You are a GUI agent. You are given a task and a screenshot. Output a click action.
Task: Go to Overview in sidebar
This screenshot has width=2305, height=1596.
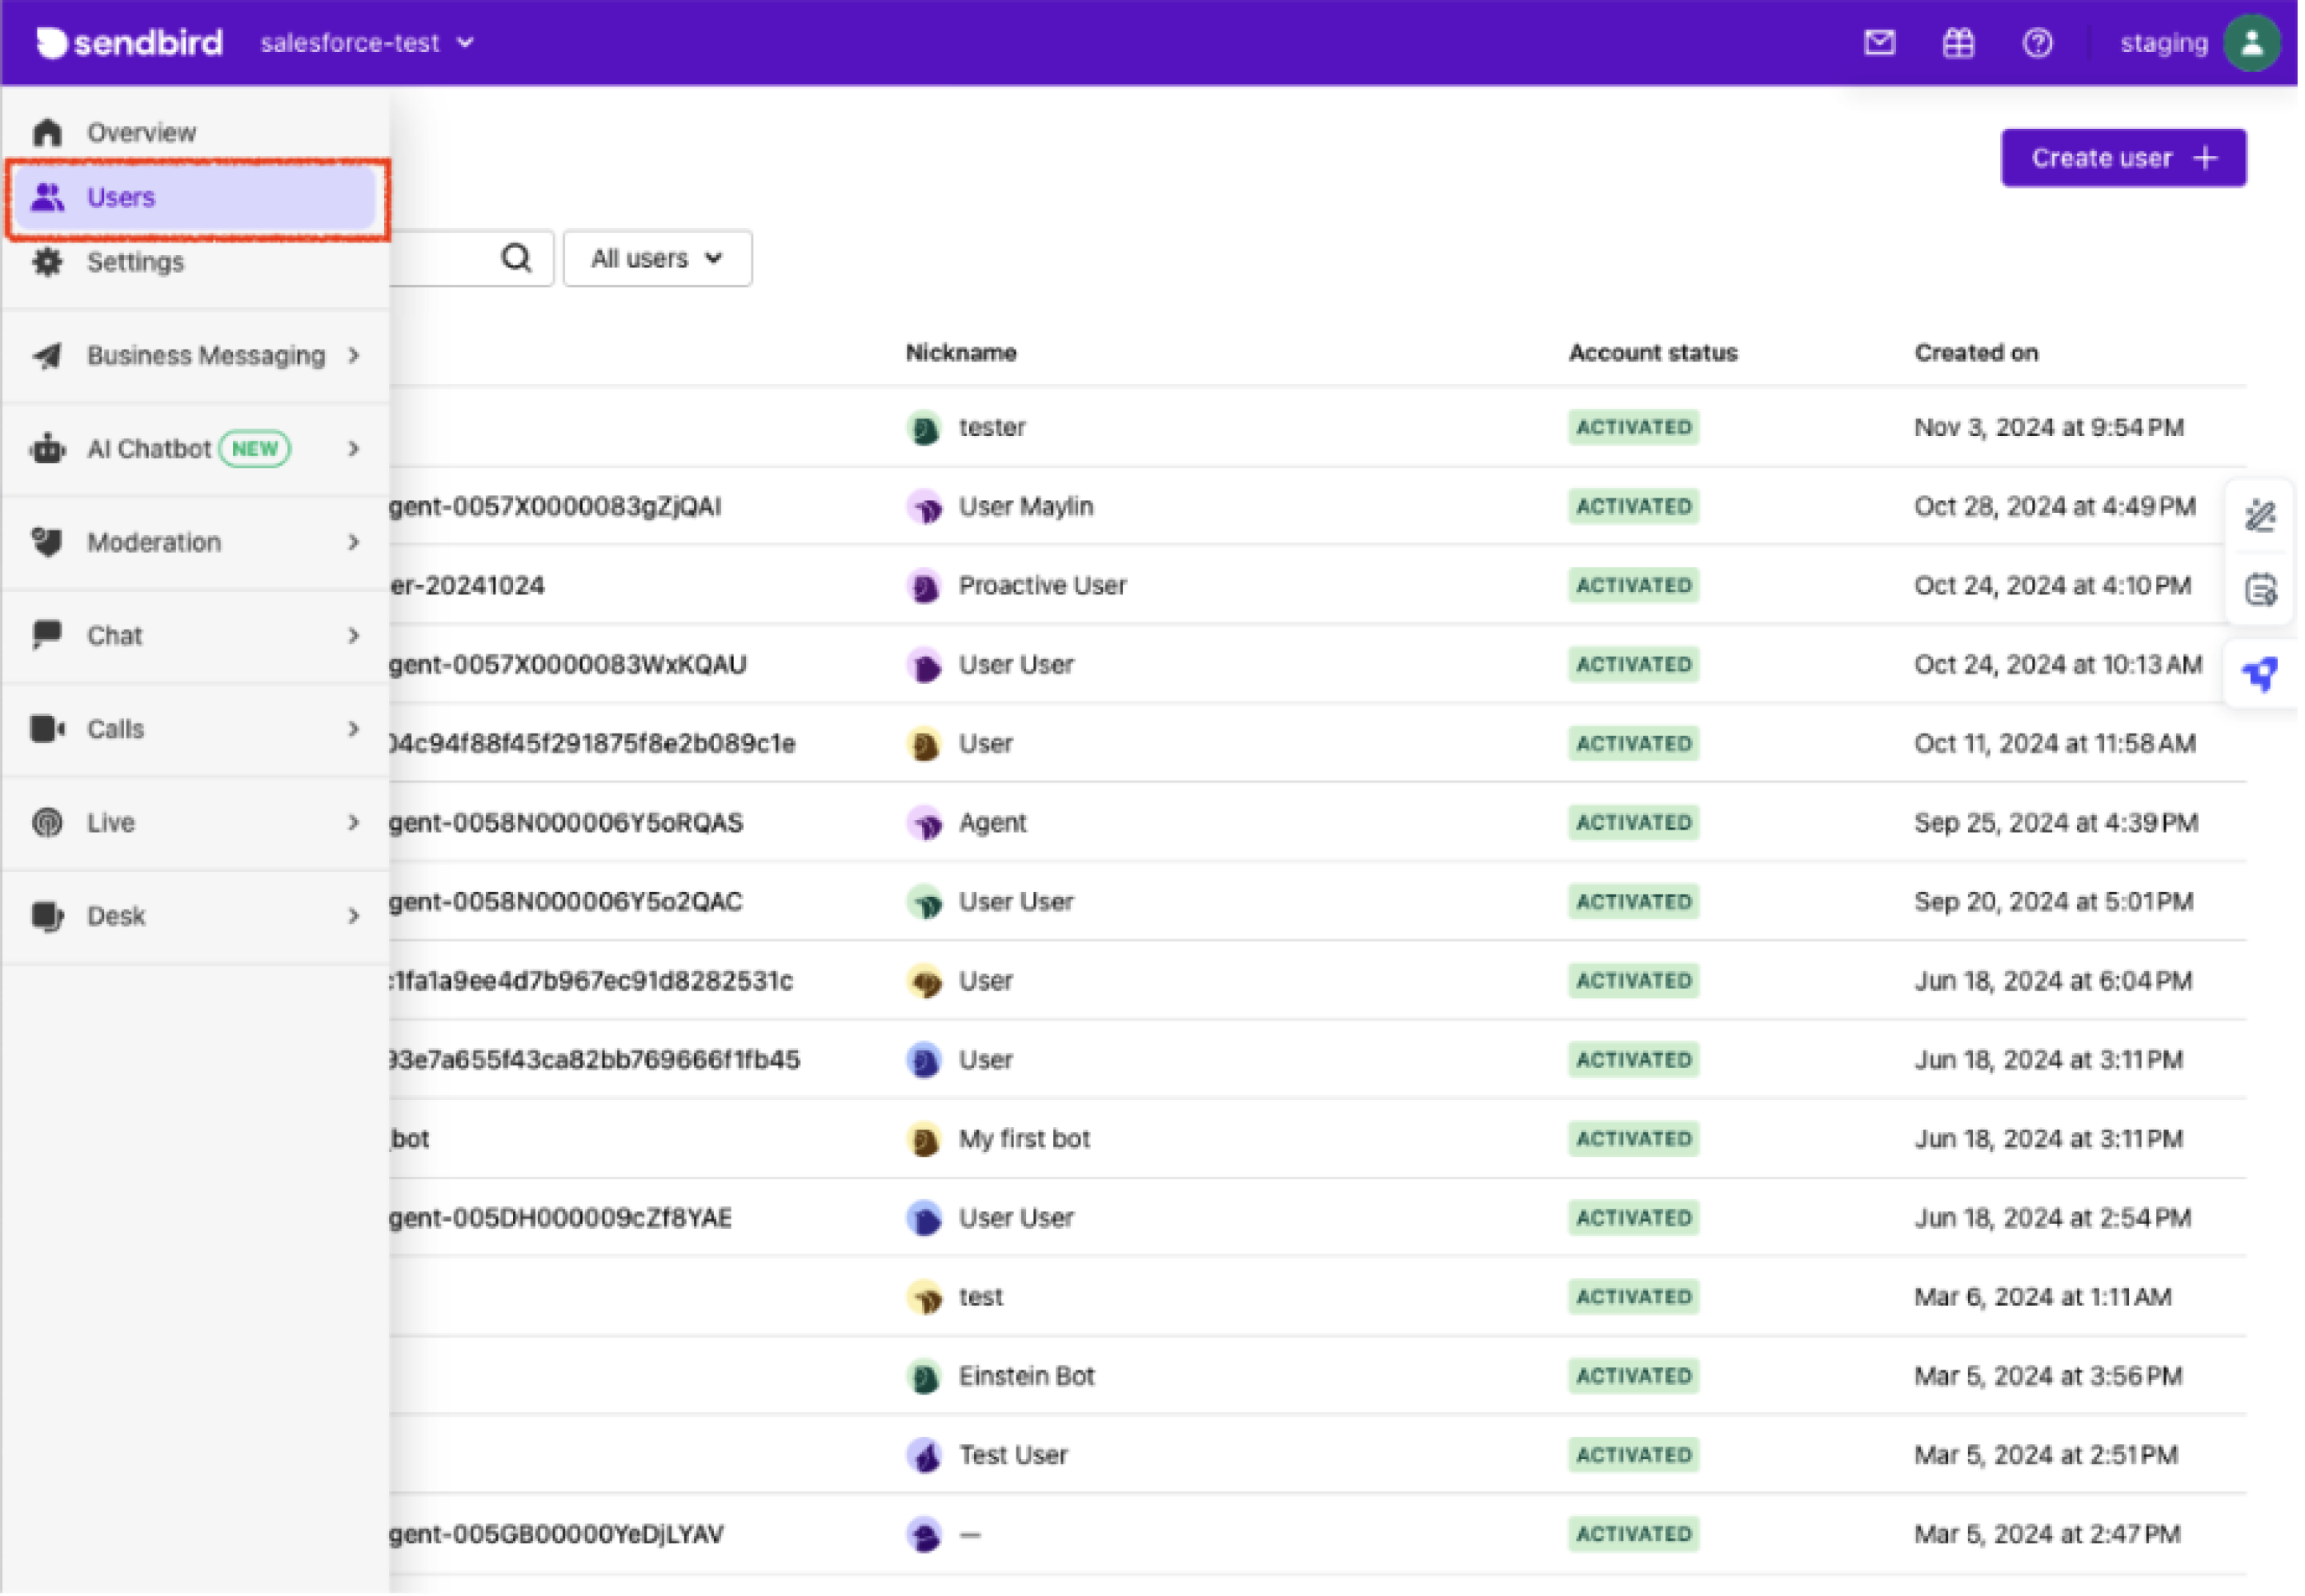196,133
